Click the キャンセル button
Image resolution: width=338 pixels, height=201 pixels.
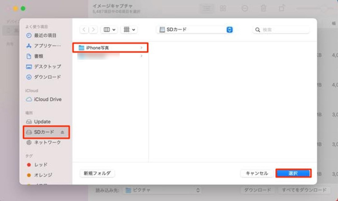point(257,173)
